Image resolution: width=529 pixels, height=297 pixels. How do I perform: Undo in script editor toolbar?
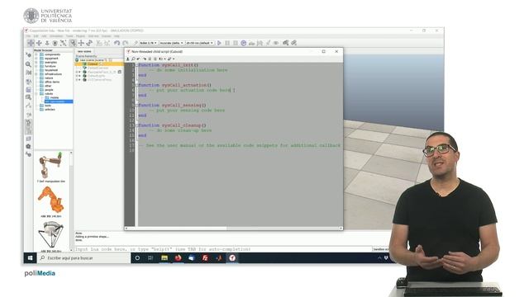point(139,59)
